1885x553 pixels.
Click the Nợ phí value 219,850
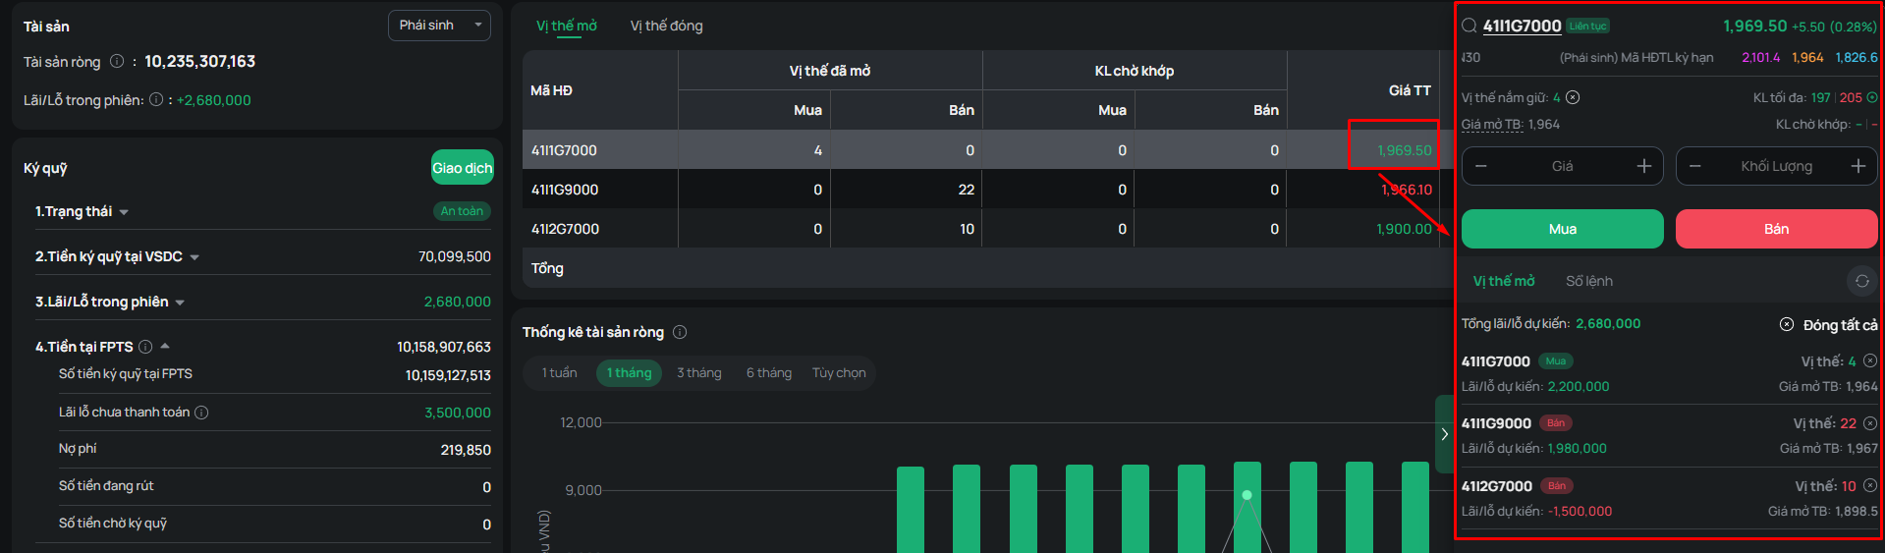click(x=466, y=450)
